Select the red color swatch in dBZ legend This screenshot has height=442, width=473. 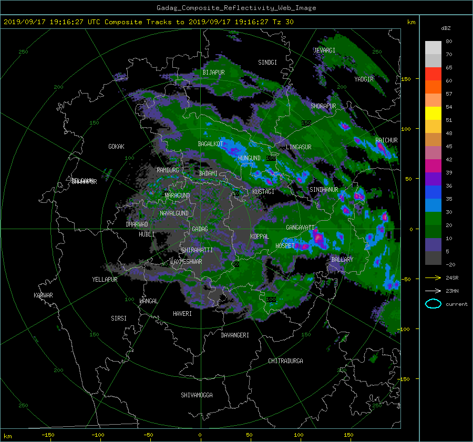coord(433,74)
